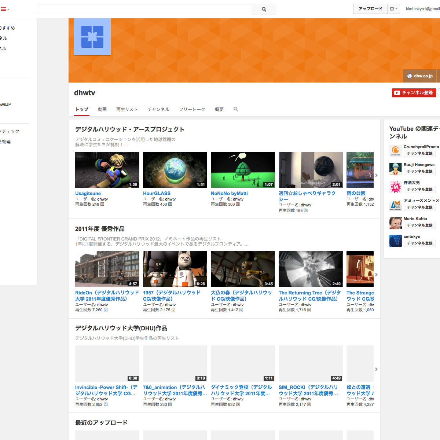This screenshot has height=440, width=440.
Task: Open the Usagitsune title link
Action: [88, 193]
